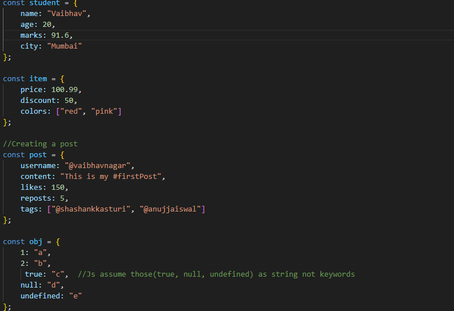Image resolution: width=454 pixels, height=311 pixels.
Task: Click the "content" property key
Action: (36, 177)
